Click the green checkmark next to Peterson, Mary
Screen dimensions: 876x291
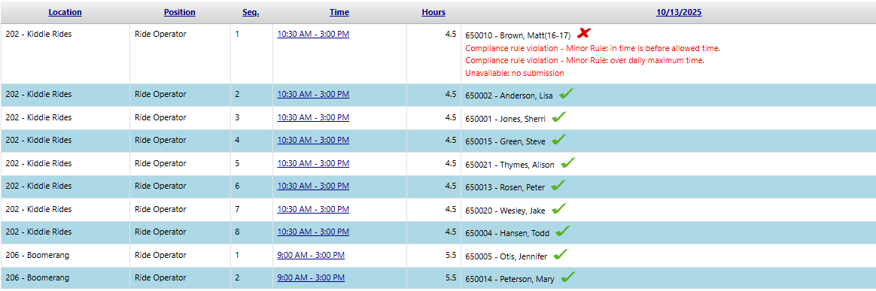567,277
